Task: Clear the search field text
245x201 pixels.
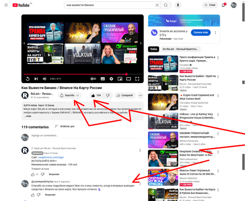Action: (x=157, y=5)
